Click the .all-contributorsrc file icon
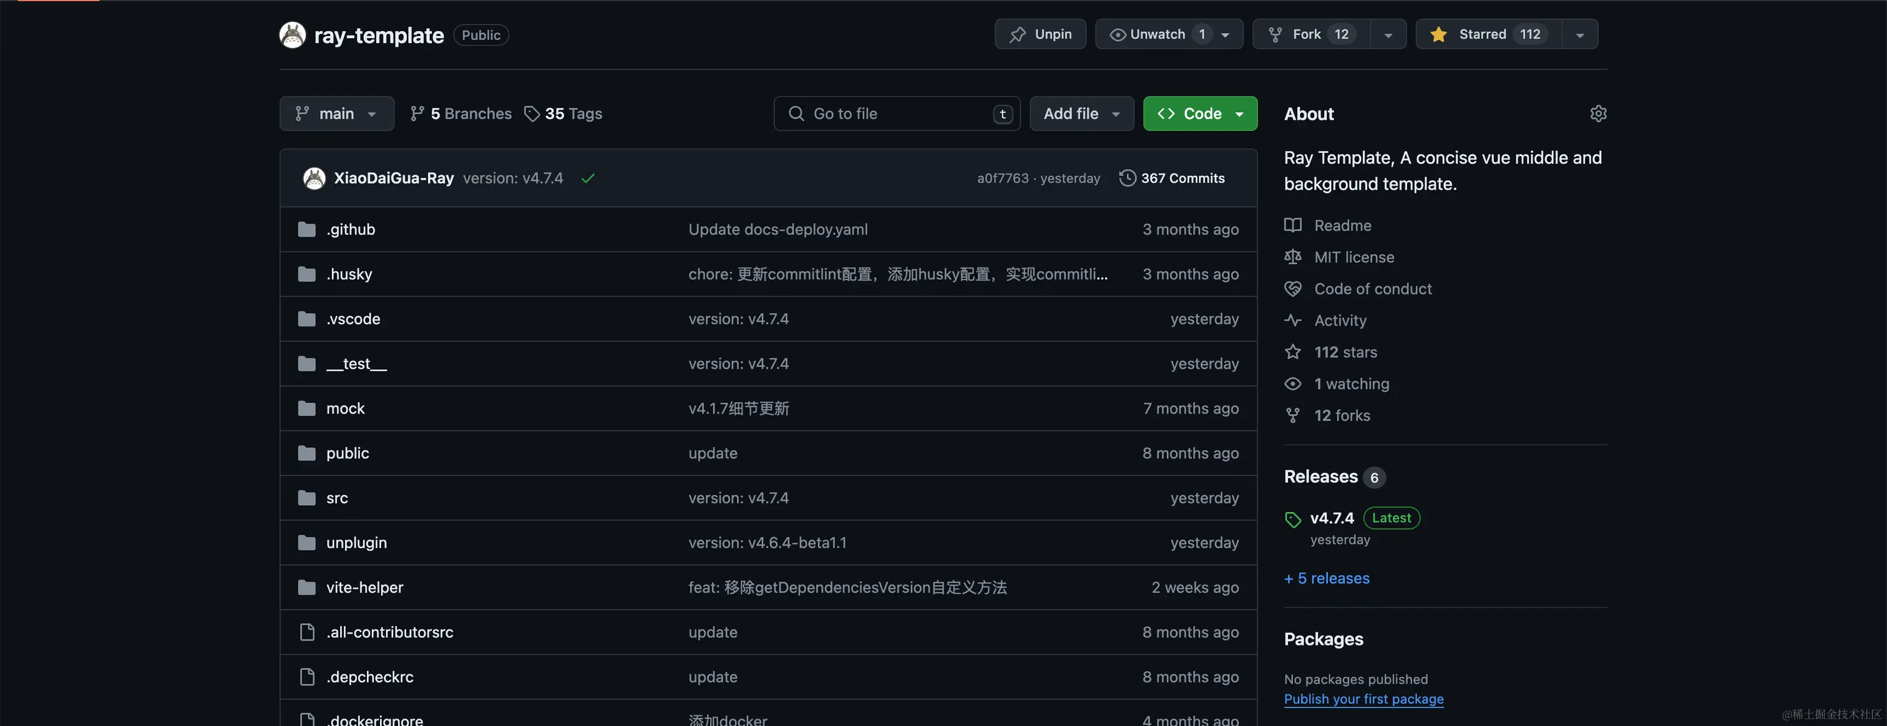Screen dimensions: 1887x726 click(307, 632)
